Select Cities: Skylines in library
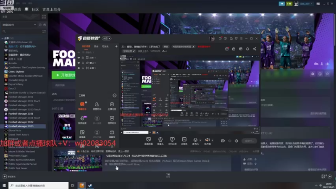This screenshot has height=189, width=336. (x=16, y=71)
